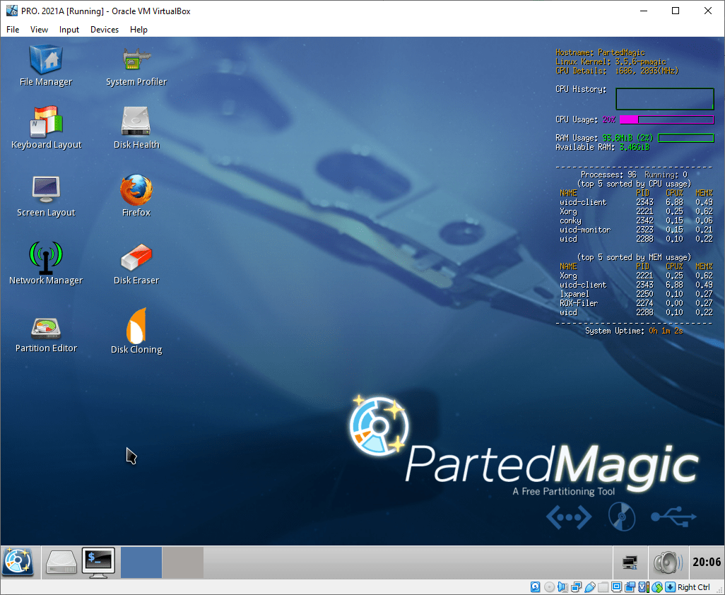The width and height of the screenshot is (725, 595).
Task: Click the CPU History graph box
Action: pyautogui.click(x=665, y=99)
